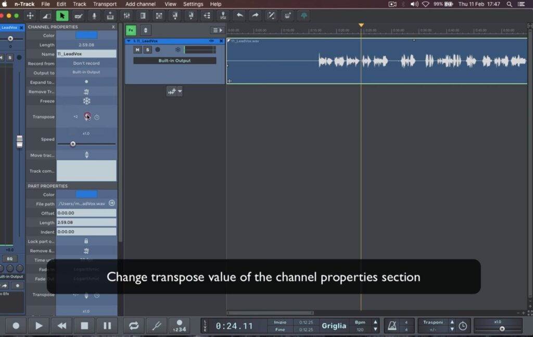
Task: Toggle the metronome icon
Action: tap(392, 326)
